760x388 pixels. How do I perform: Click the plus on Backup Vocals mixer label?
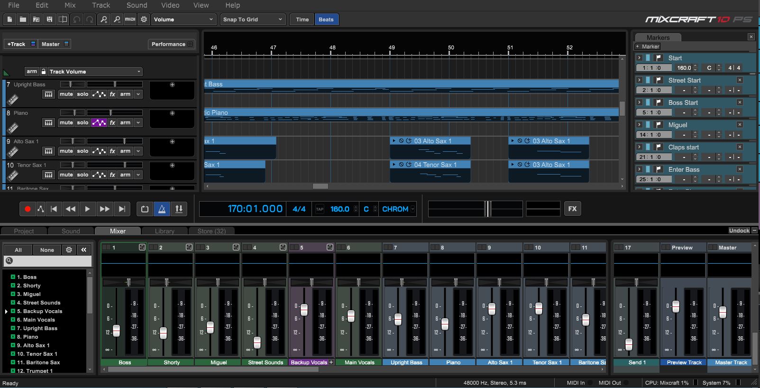[331, 362]
